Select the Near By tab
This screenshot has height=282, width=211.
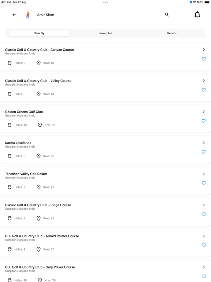point(39,33)
